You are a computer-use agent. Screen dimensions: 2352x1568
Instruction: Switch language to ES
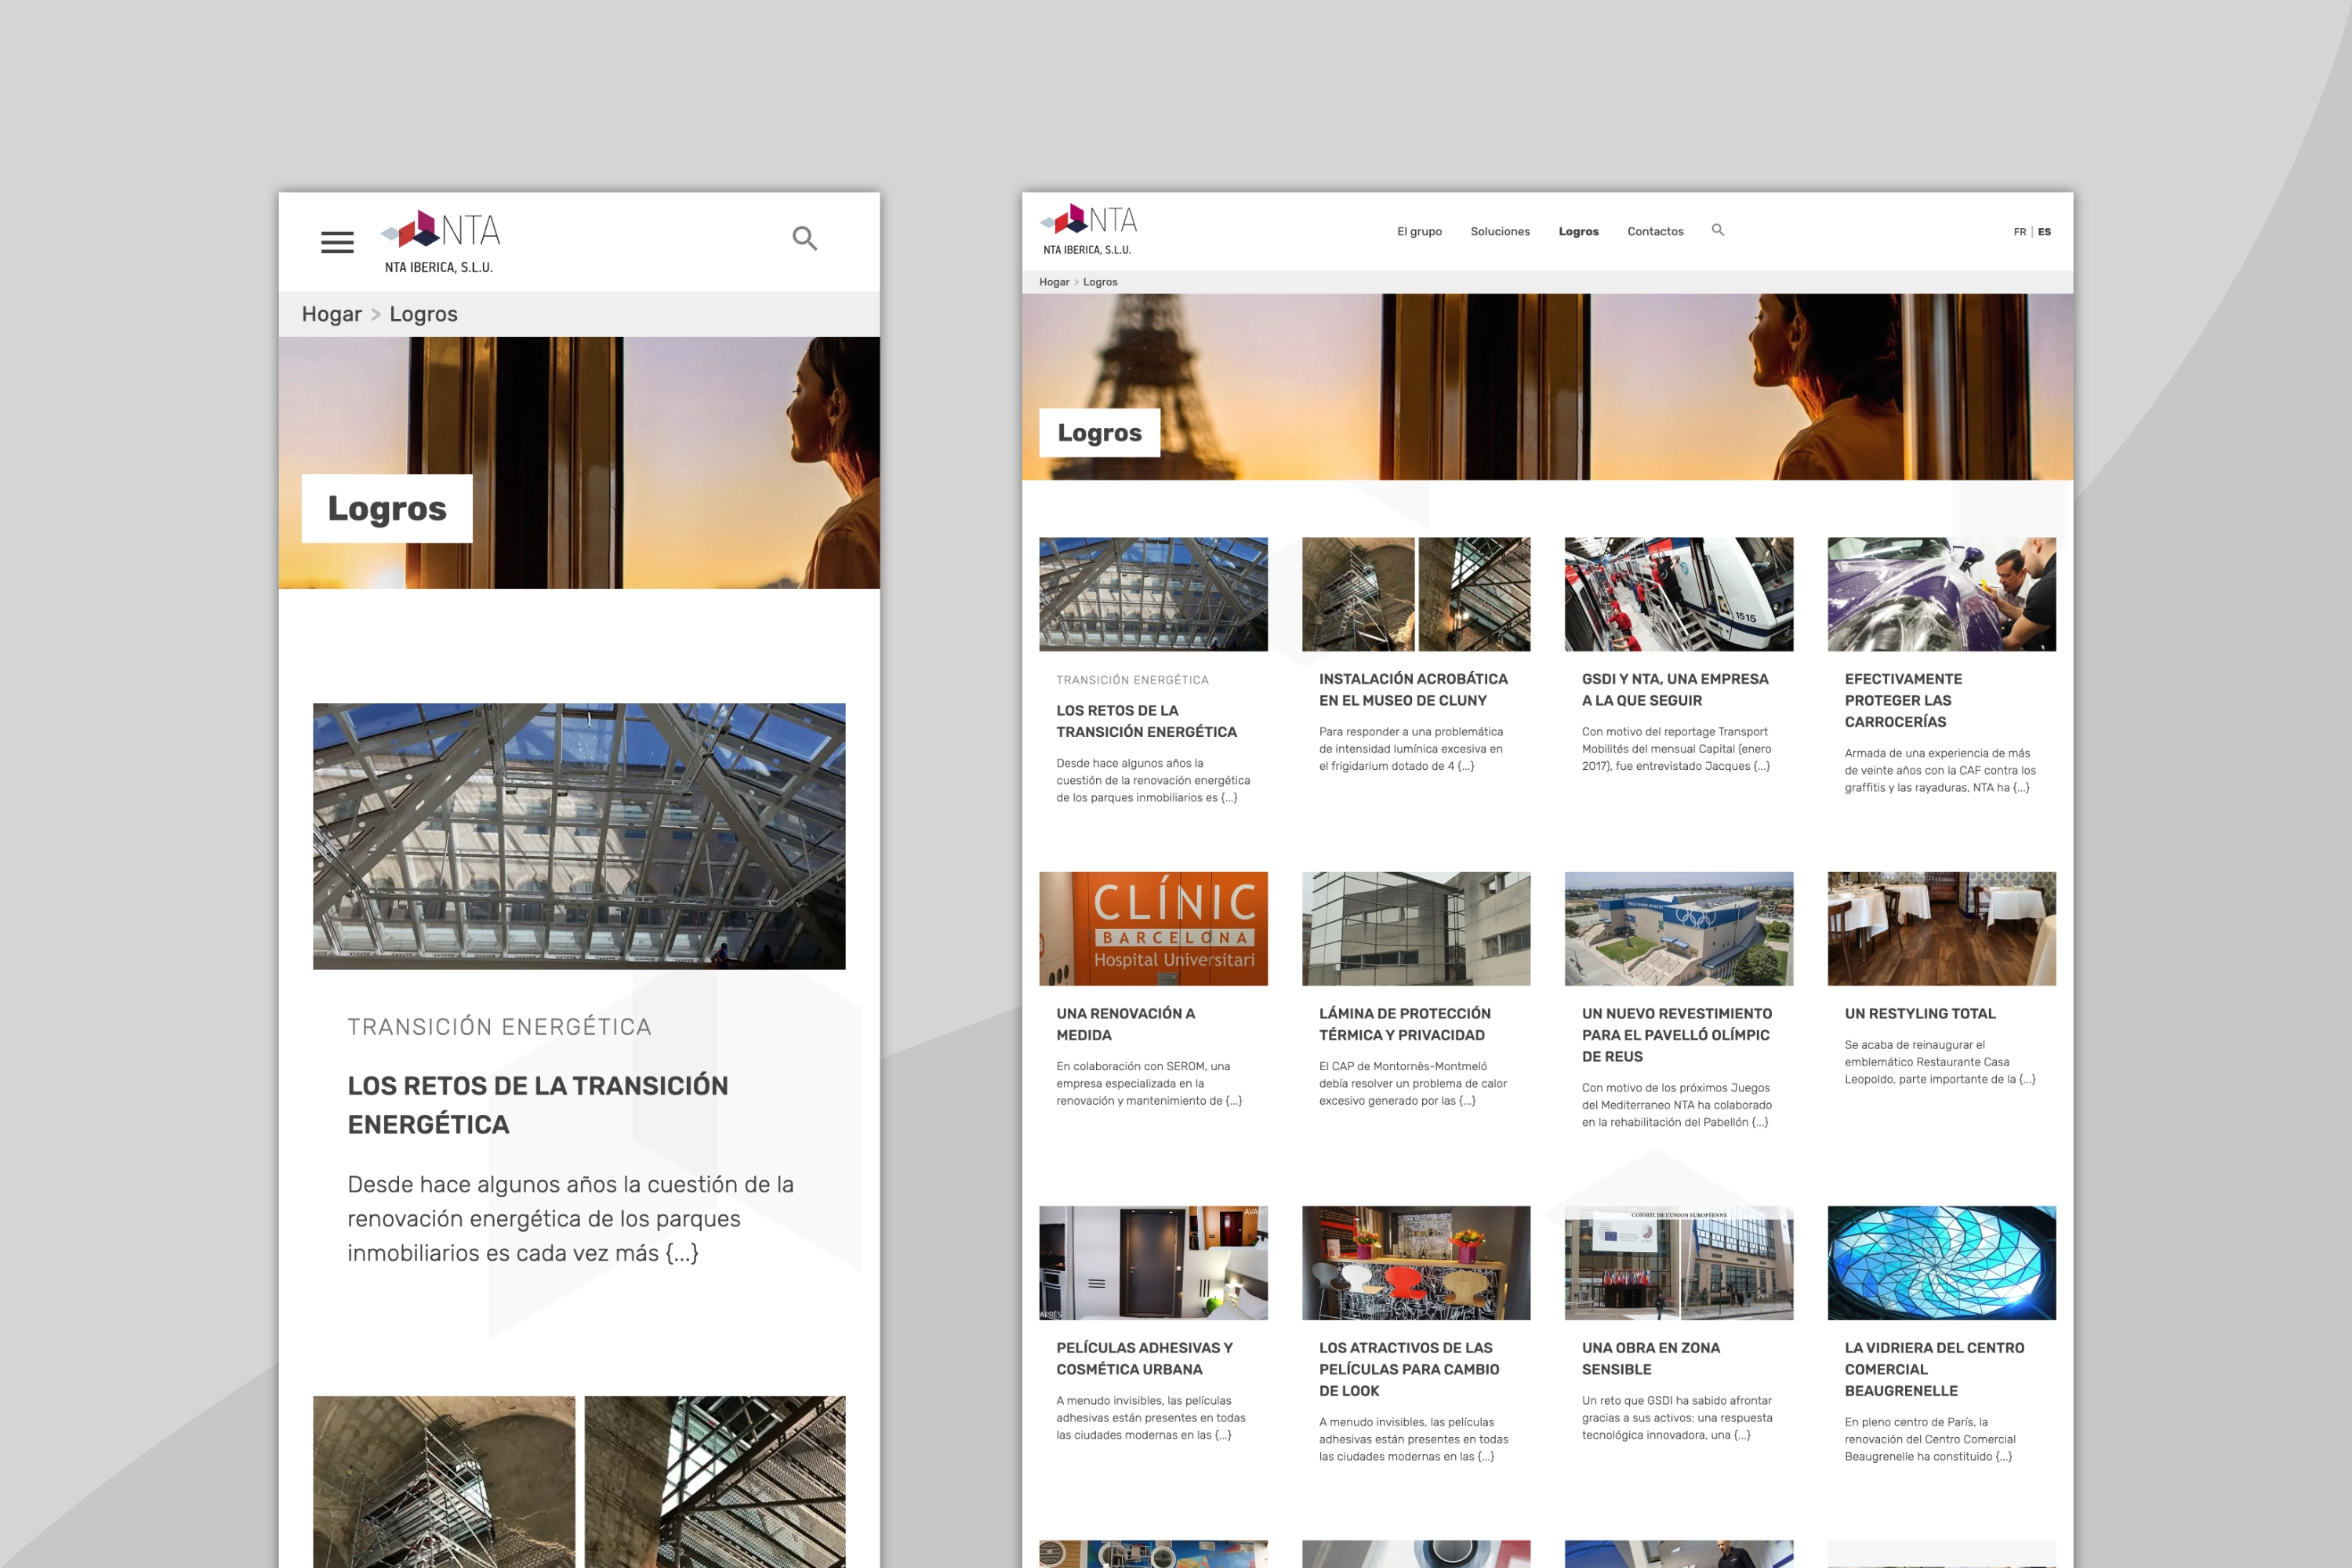coord(2044,232)
